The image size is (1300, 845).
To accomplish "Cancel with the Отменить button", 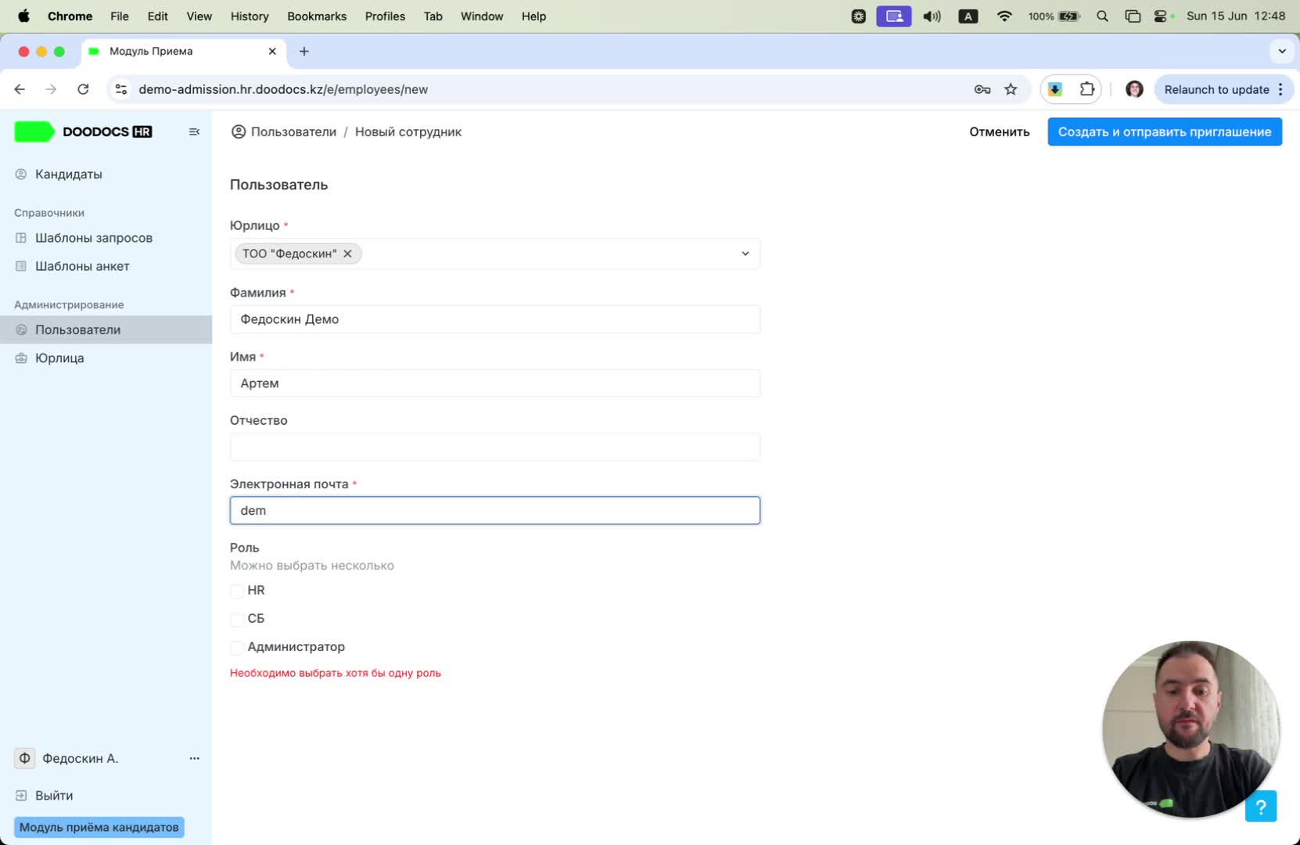I will point(1000,132).
